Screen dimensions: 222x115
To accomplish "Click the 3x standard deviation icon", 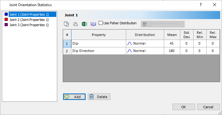I will pos(93,24).
